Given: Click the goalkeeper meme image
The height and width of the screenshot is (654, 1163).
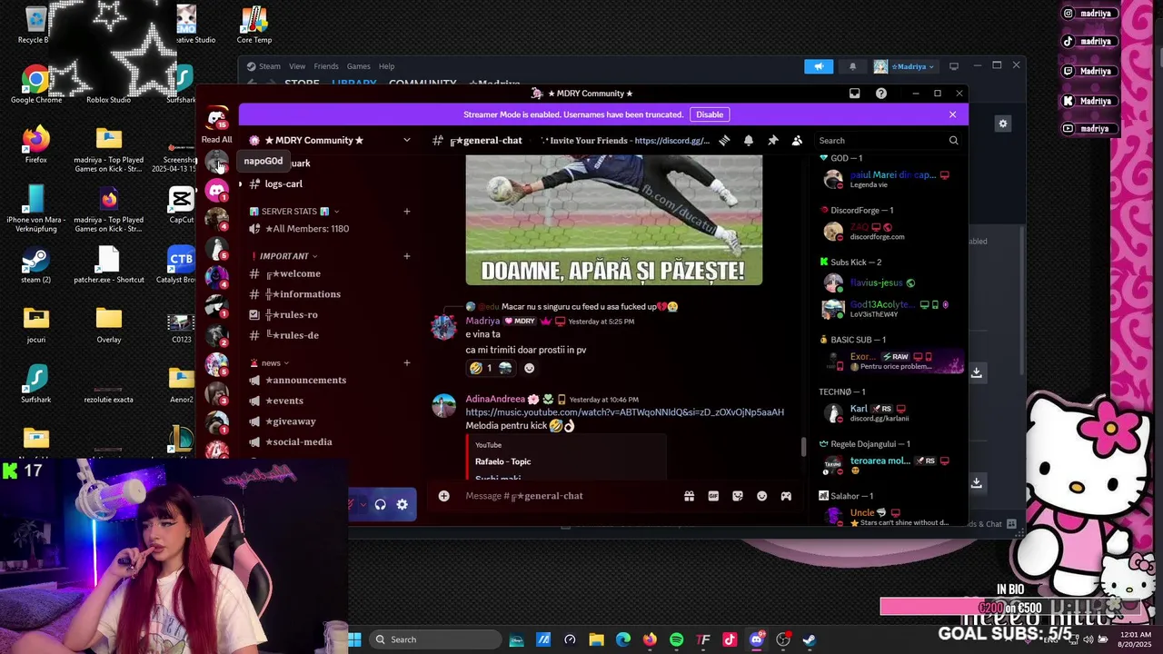Looking at the screenshot, I should [x=613, y=220].
